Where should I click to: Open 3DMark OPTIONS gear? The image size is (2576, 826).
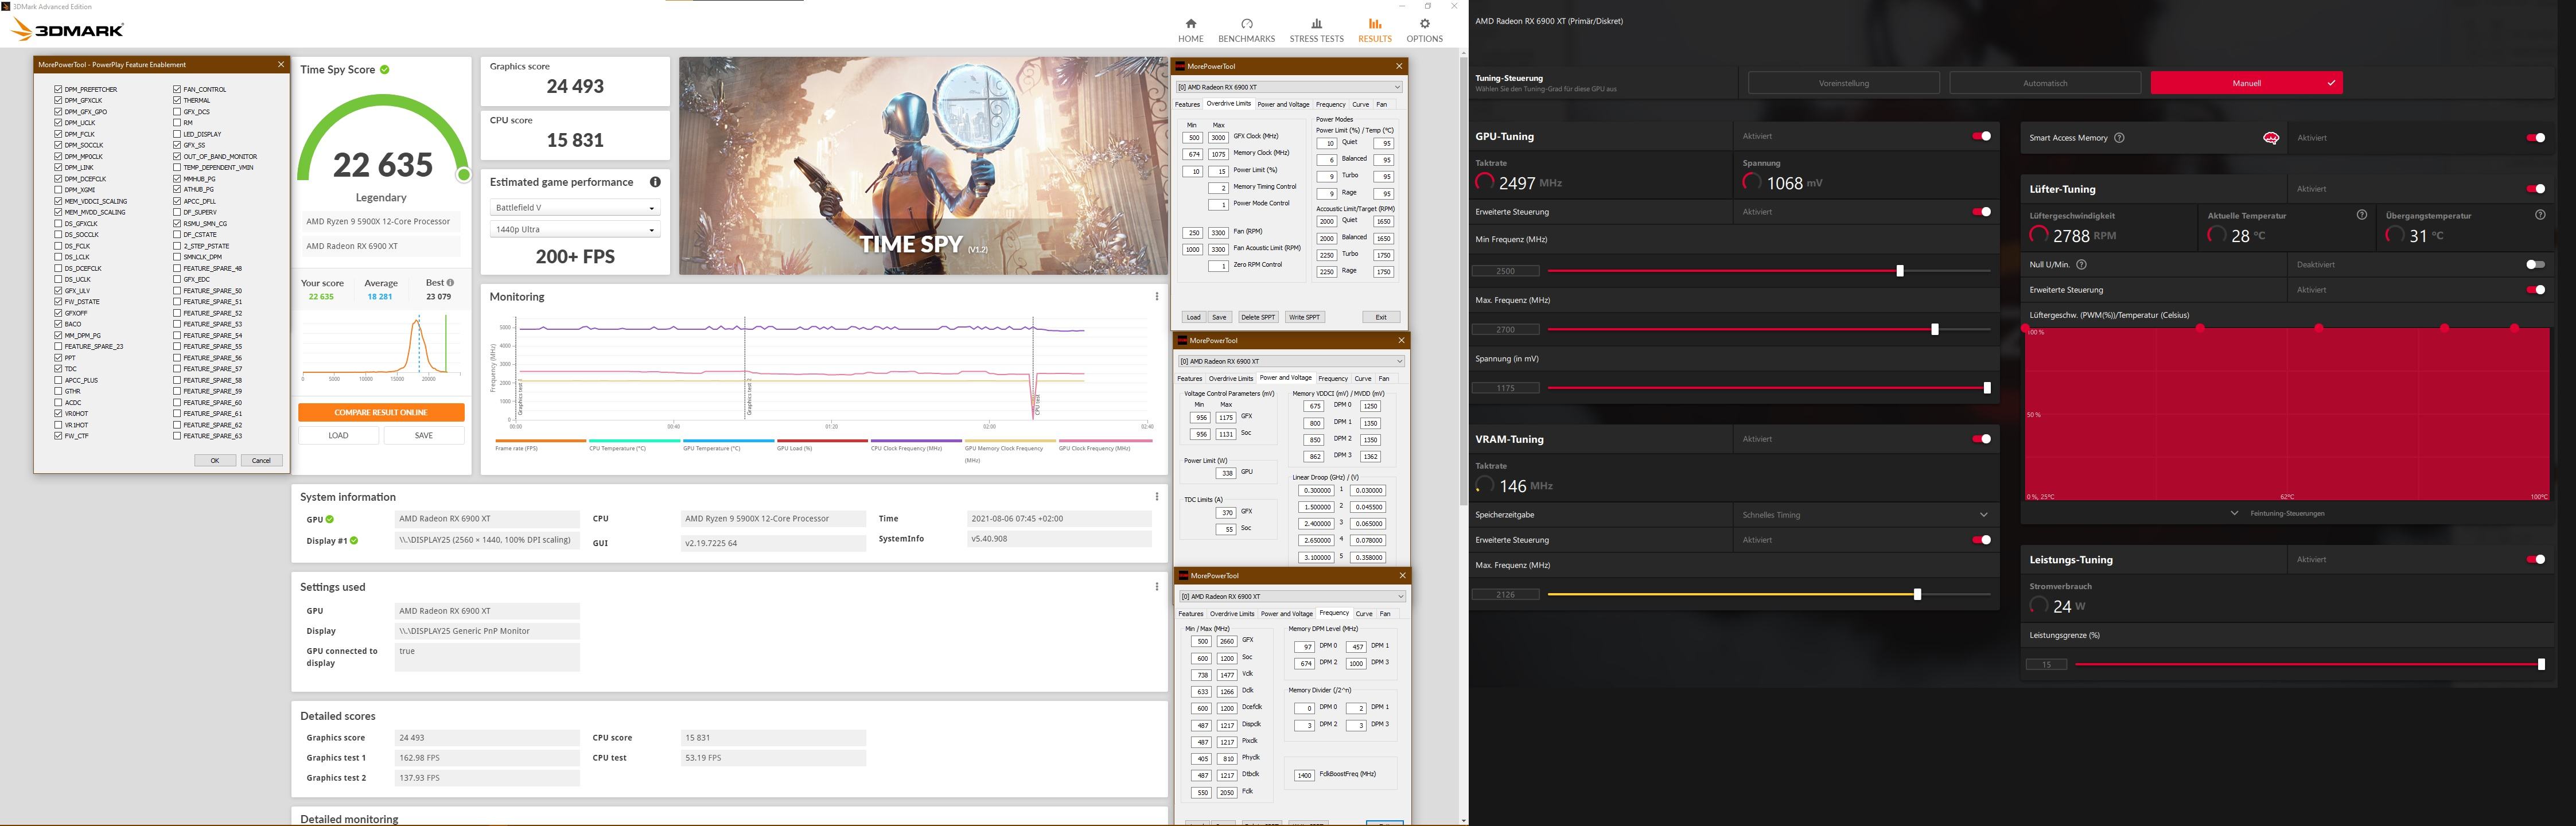coord(1424,30)
